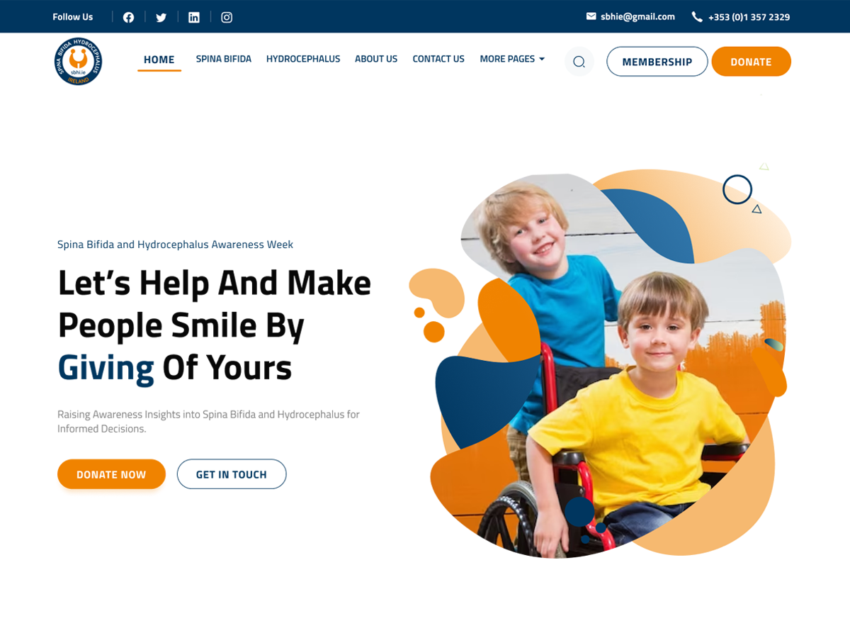Open the Instagram social icon
The width and height of the screenshot is (850, 638).
[x=227, y=17]
